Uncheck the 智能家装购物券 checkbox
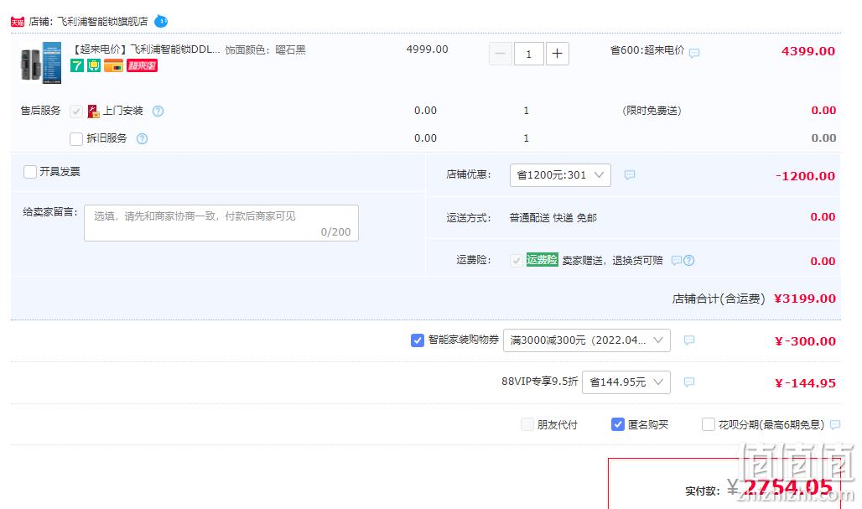The width and height of the screenshot is (862, 509). [418, 340]
